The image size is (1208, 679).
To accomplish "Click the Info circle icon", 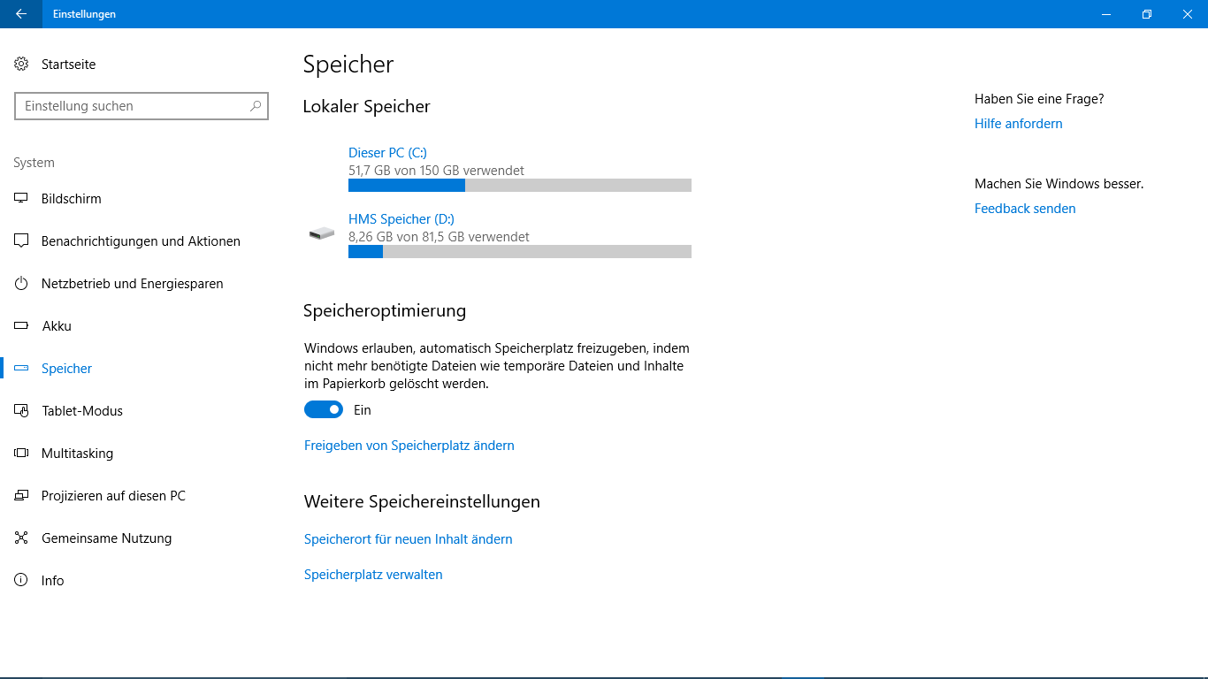I will [x=21, y=581].
